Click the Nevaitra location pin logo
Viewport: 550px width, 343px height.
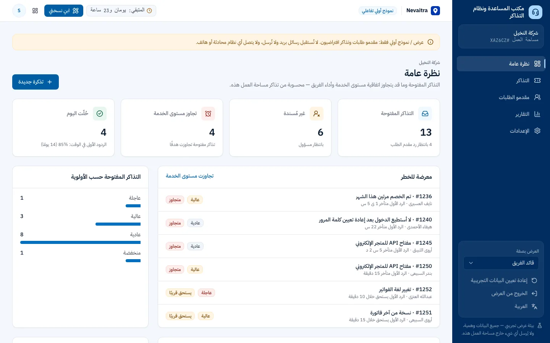[x=435, y=11]
